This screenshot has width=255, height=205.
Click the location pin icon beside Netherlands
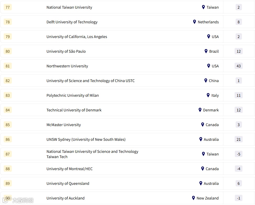pyautogui.click(x=195, y=22)
